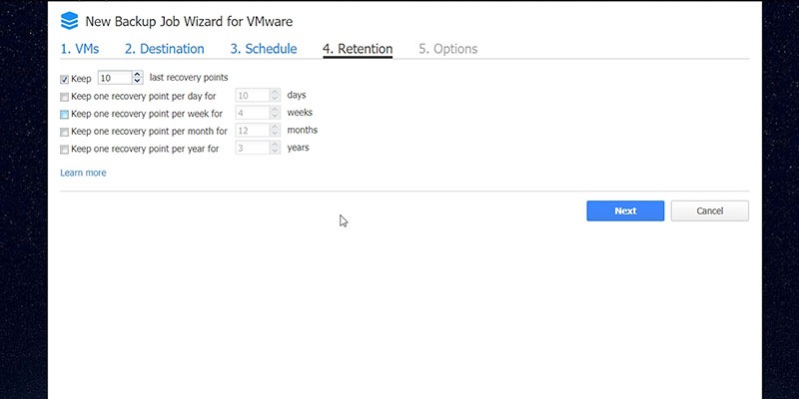This screenshot has height=399, width=799.
Task: Click the blue Next button
Action: coord(625,210)
